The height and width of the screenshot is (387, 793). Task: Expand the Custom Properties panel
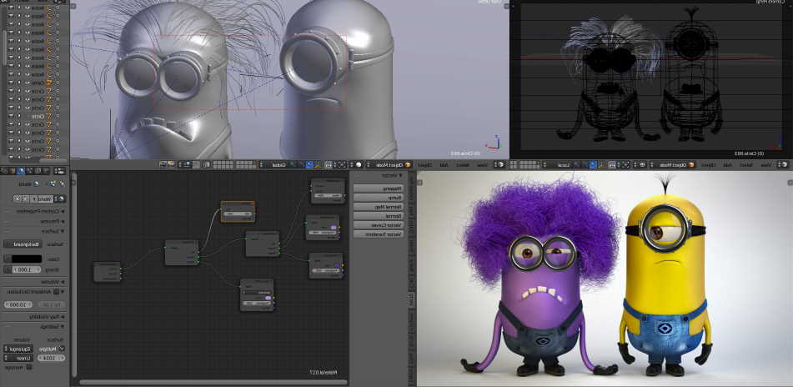click(39, 211)
